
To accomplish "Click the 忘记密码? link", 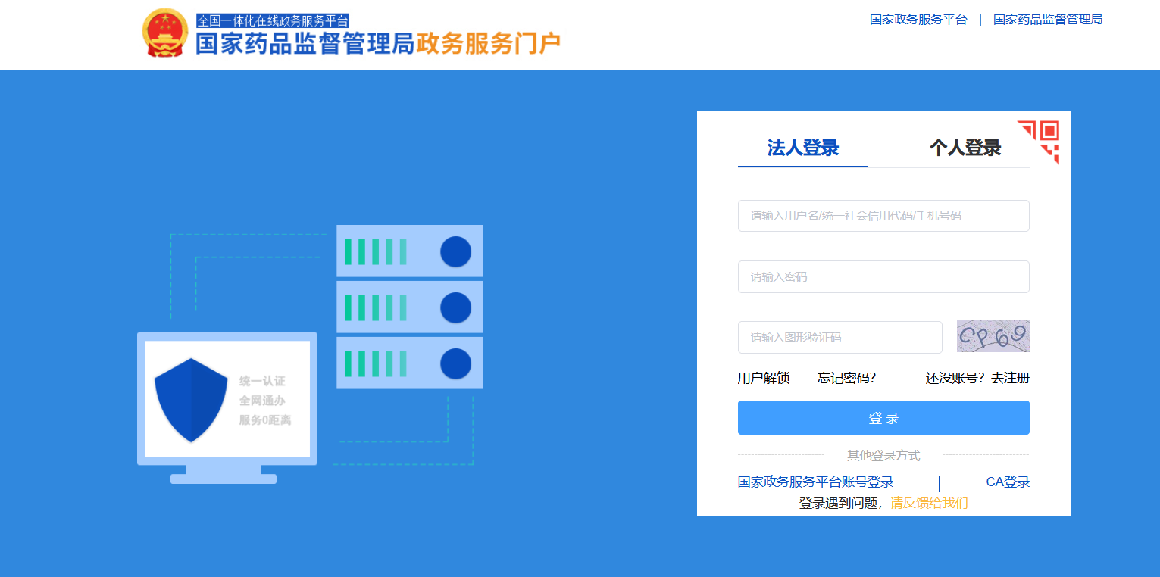I will click(x=846, y=378).
